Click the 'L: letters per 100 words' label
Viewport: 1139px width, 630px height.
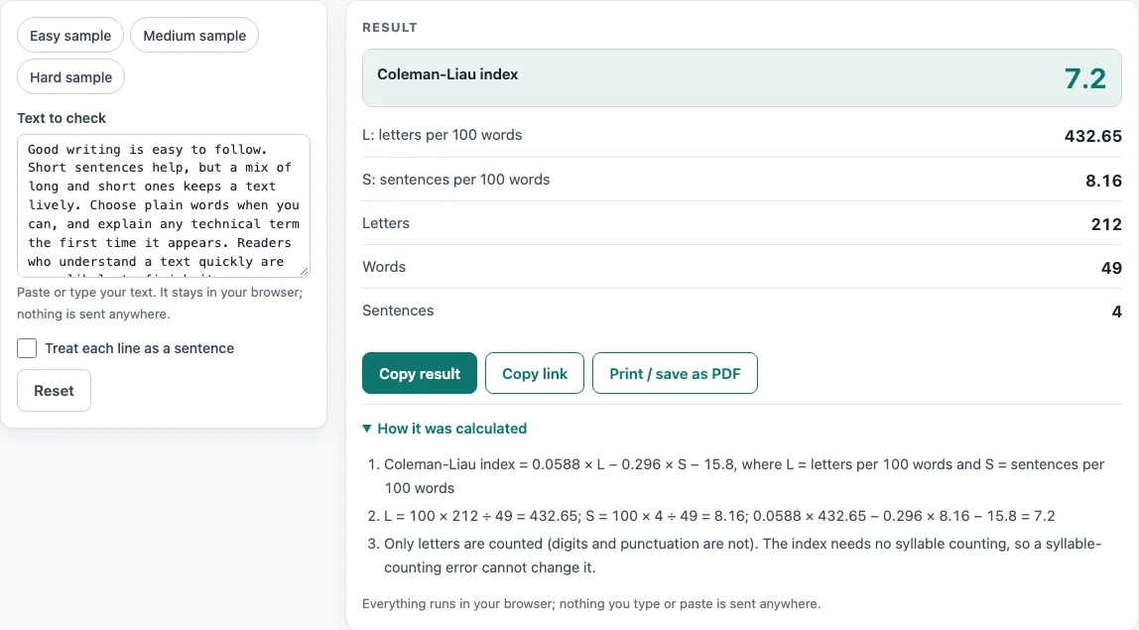[443, 135]
